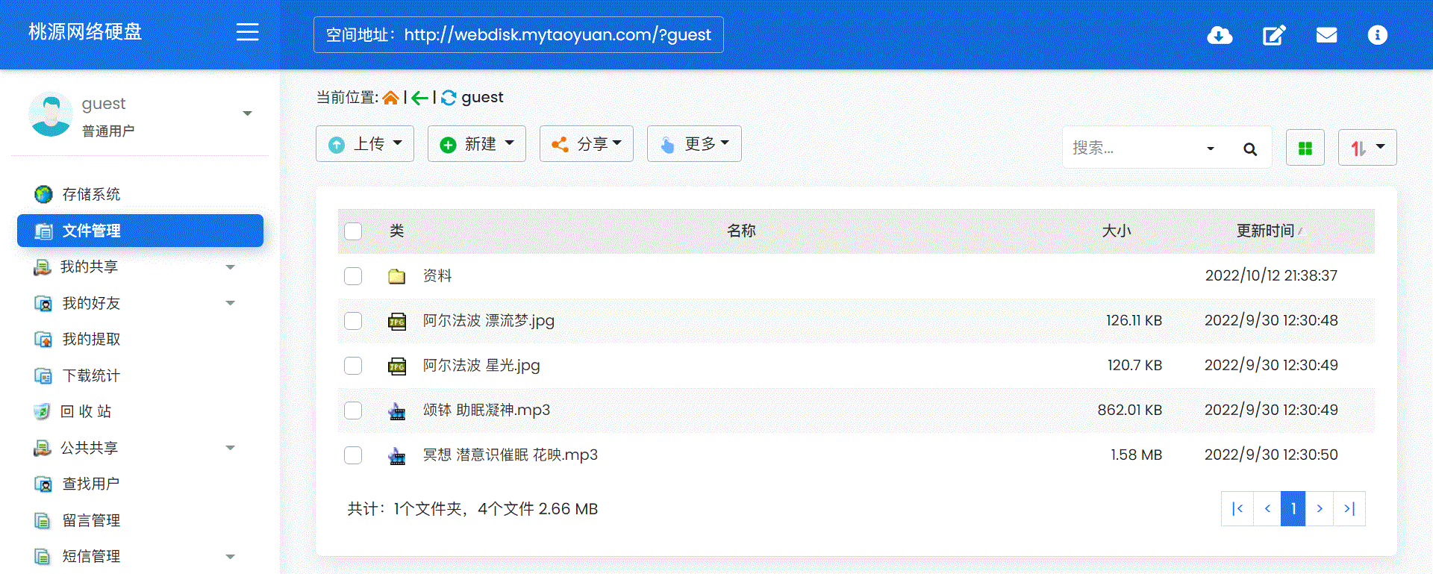
Task: Select checkbox for 颂钵 助眠凝神.mp3
Action: pyautogui.click(x=353, y=411)
